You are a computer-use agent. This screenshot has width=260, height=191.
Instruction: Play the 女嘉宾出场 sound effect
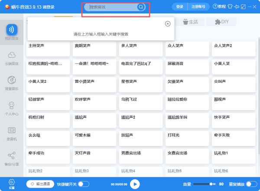tap(187, 156)
